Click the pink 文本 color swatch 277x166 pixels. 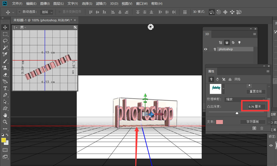pos(219,122)
